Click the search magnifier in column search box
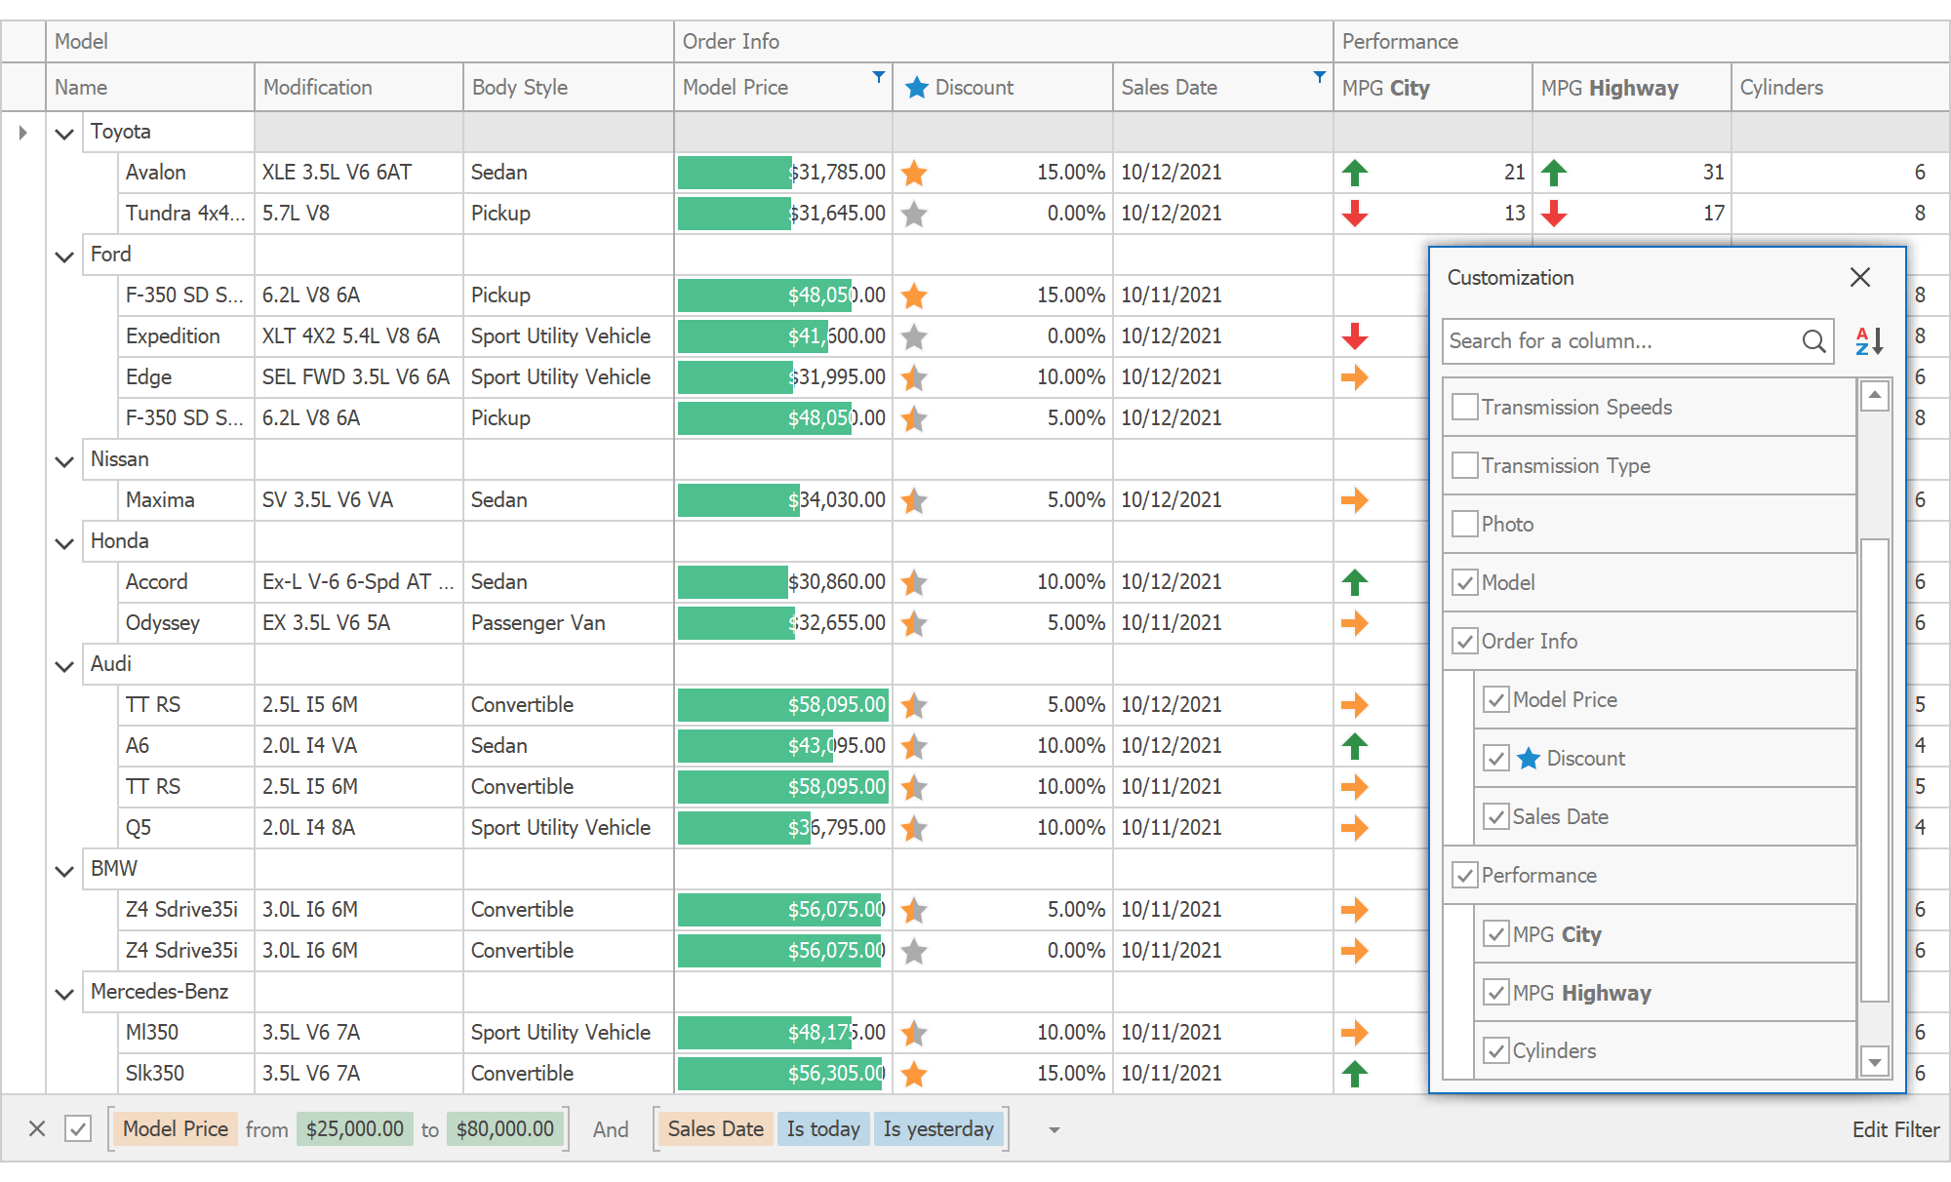The width and height of the screenshot is (1951, 1182). [1813, 341]
